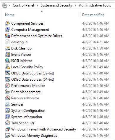Select the desktop.ini file name

20,42
